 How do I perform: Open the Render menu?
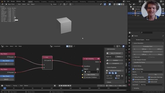pyautogui.click(x=13, y=2)
